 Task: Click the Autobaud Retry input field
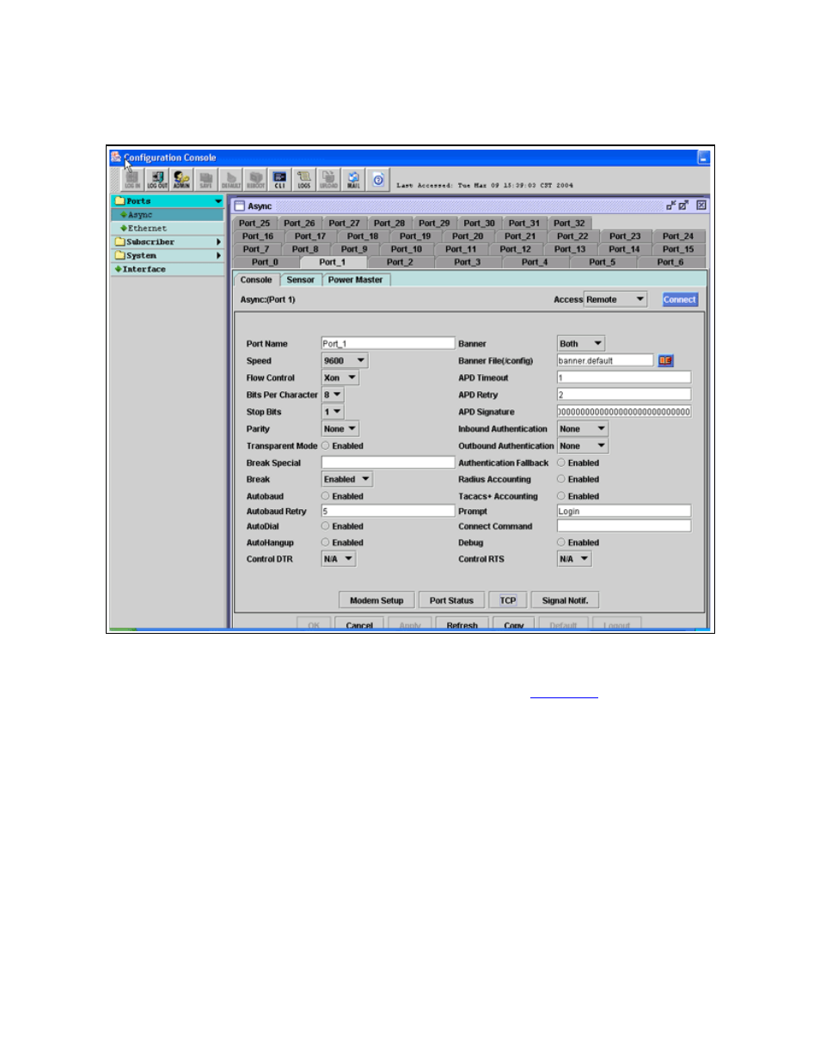[x=388, y=511]
